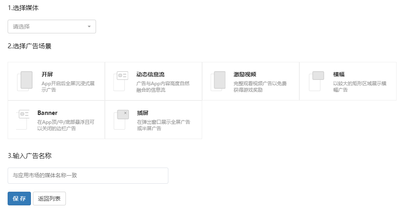Pick the 激励视频 title label
The width and height of the screenshot is (399, 211).
245,74
